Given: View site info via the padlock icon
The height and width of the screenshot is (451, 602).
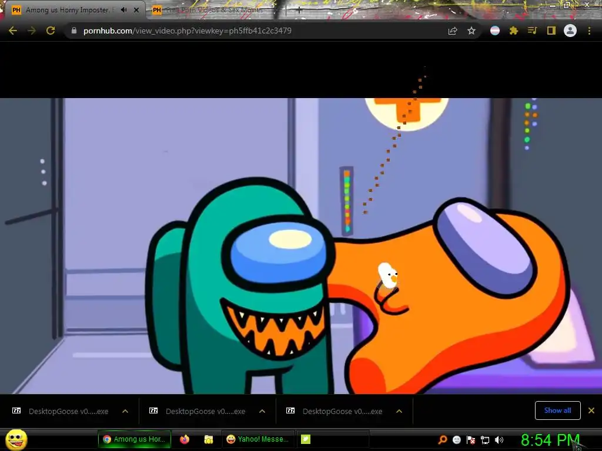Looking at the screenshot, I should pyautogui.click(x=74, y=31).
